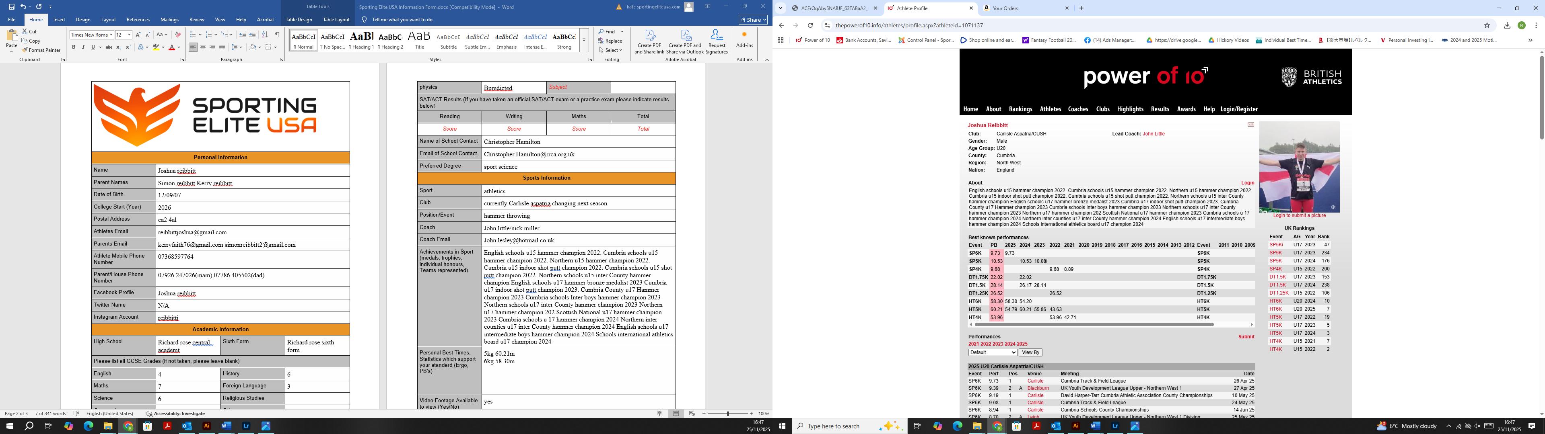Open the Rankings menu on Power of 10

click(x=1020, y=109)
